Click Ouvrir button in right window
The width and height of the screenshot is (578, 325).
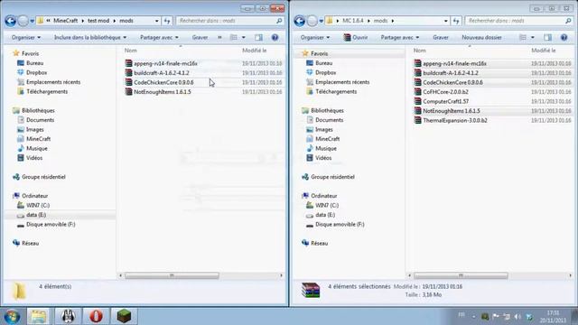point(356,38)
